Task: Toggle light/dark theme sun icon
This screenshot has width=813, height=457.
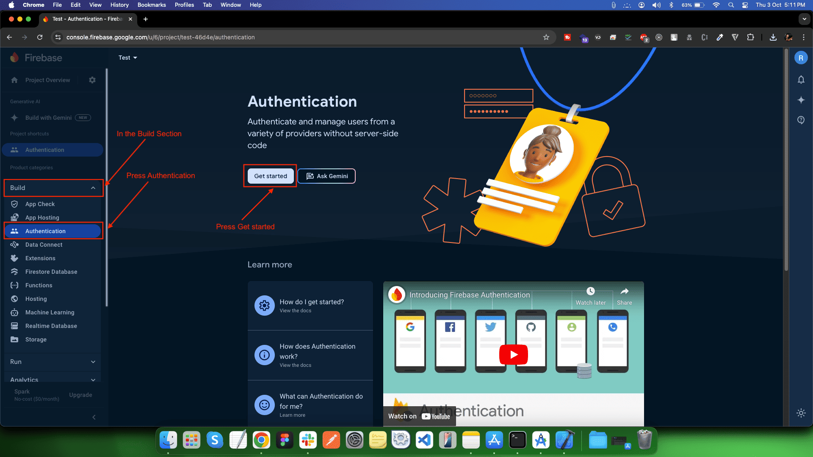Action: click(801, 413)
